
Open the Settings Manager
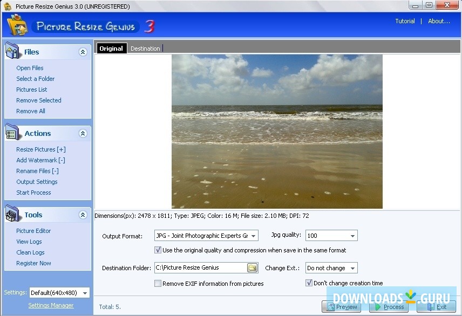tap(51, 305)
